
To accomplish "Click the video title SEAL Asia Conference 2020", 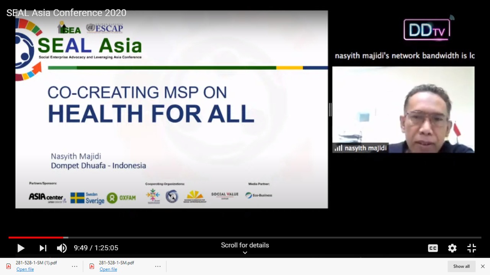I will point(66,13).
